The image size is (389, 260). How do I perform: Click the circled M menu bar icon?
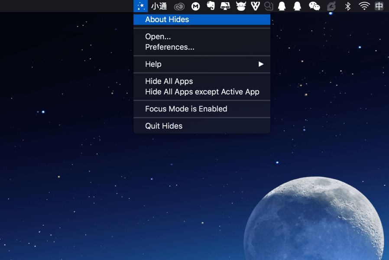(195, 6)
